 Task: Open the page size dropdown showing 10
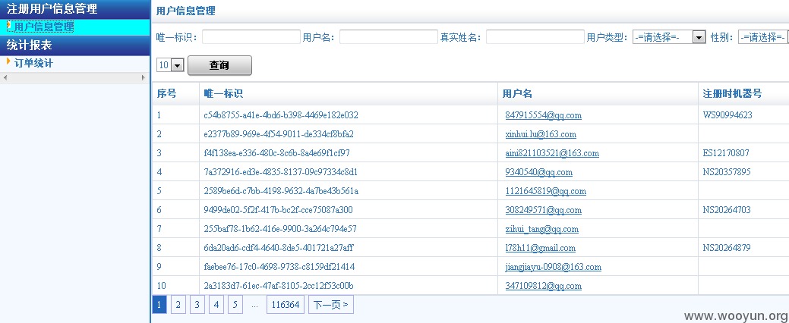click(171, 64)
